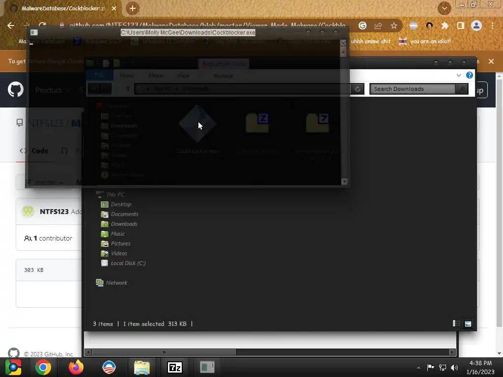Open the Chrome profile avatar menu
This screenshot has width=503, height=377.
point(476,26)
